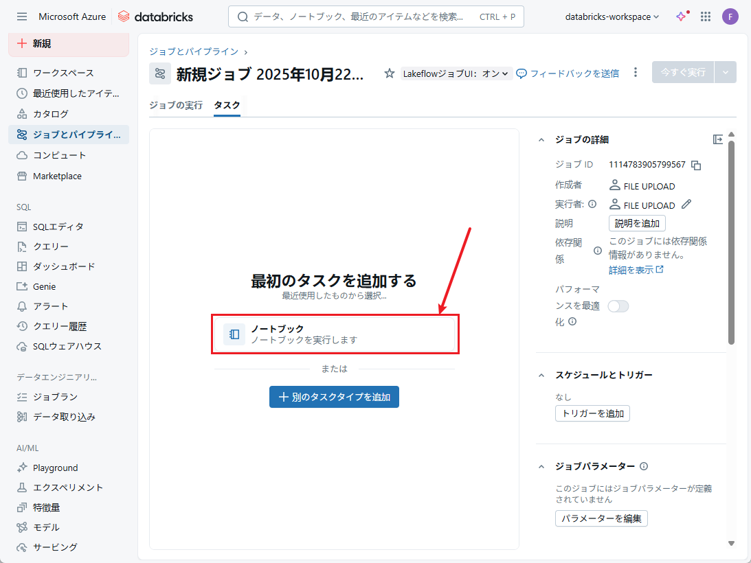Click the user avatar icon
This screenshot has height=563, width=751.
click(x=730, y=16)
